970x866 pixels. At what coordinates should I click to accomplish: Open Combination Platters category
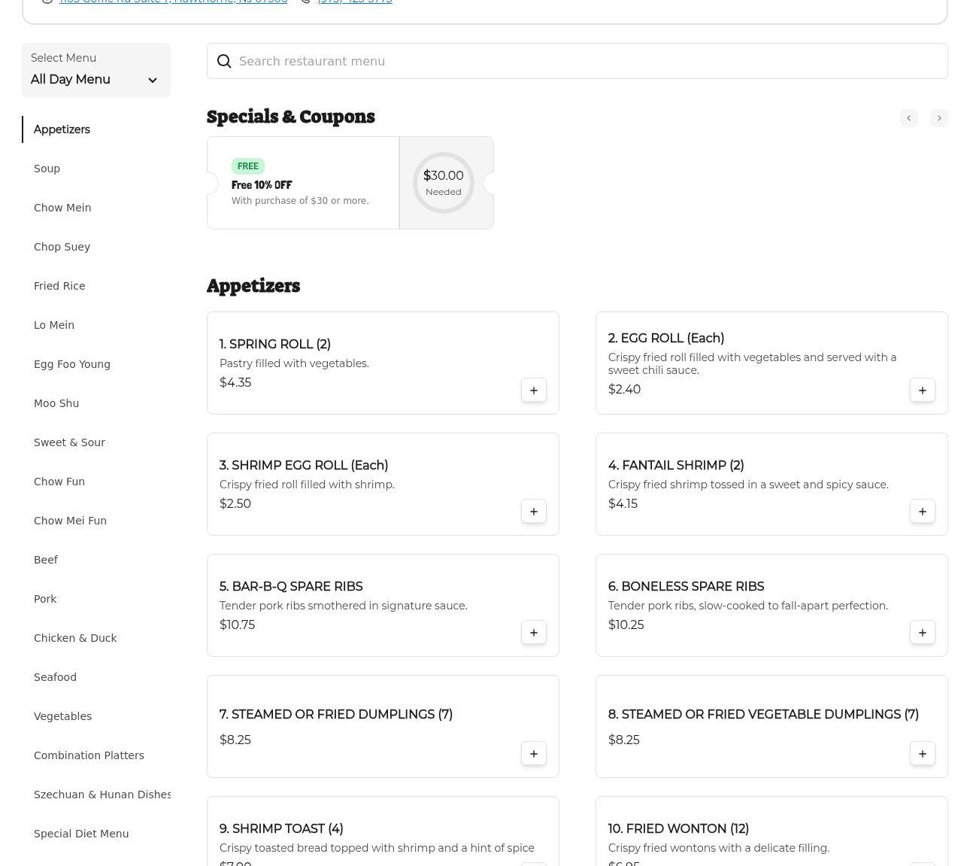pos(89,755)
